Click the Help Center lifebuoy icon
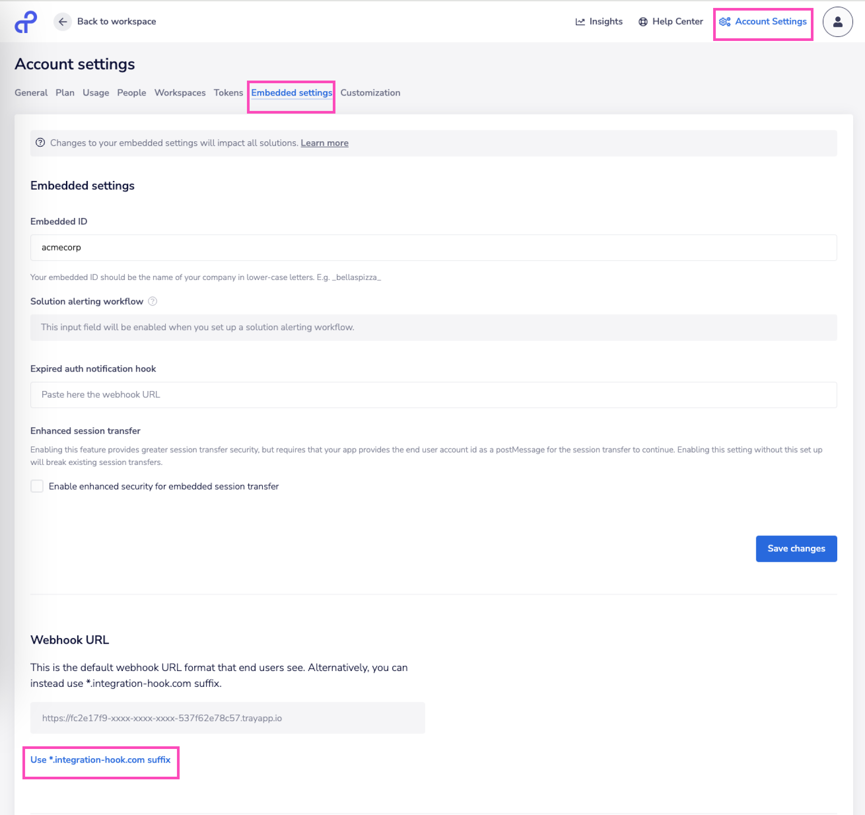This screenshot has width=865, height=815. [643, 22]
